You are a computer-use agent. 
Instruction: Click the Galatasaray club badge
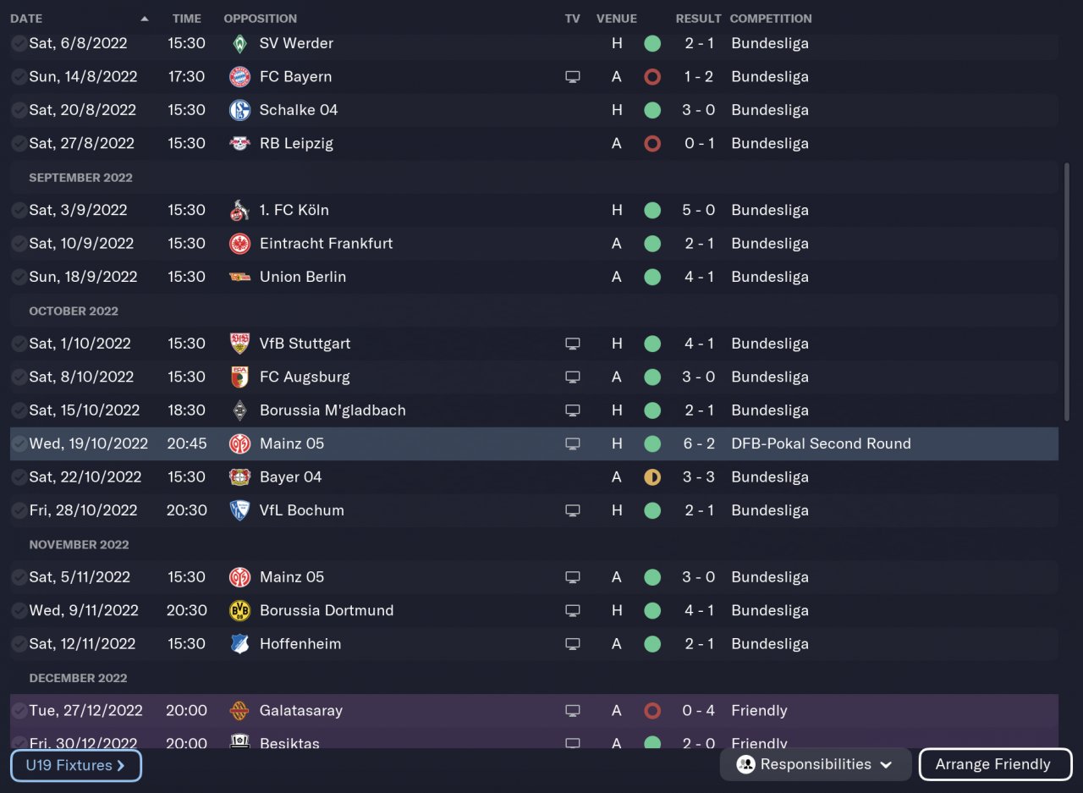[239, 711]
